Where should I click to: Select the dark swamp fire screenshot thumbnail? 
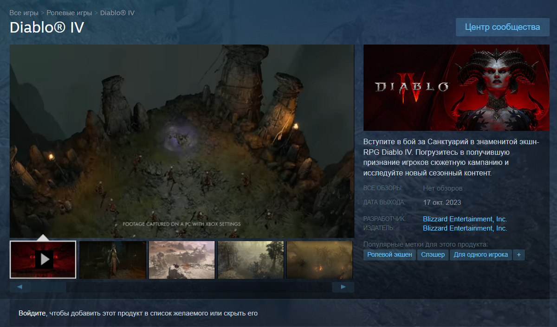[320, 260]
